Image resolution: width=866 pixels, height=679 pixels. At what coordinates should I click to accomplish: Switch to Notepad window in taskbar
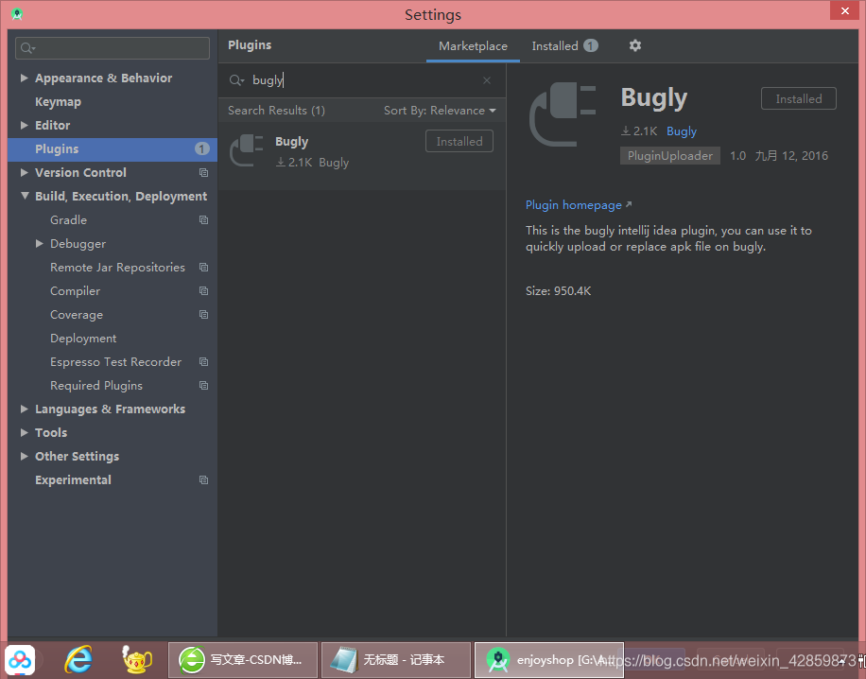(396, 660)
